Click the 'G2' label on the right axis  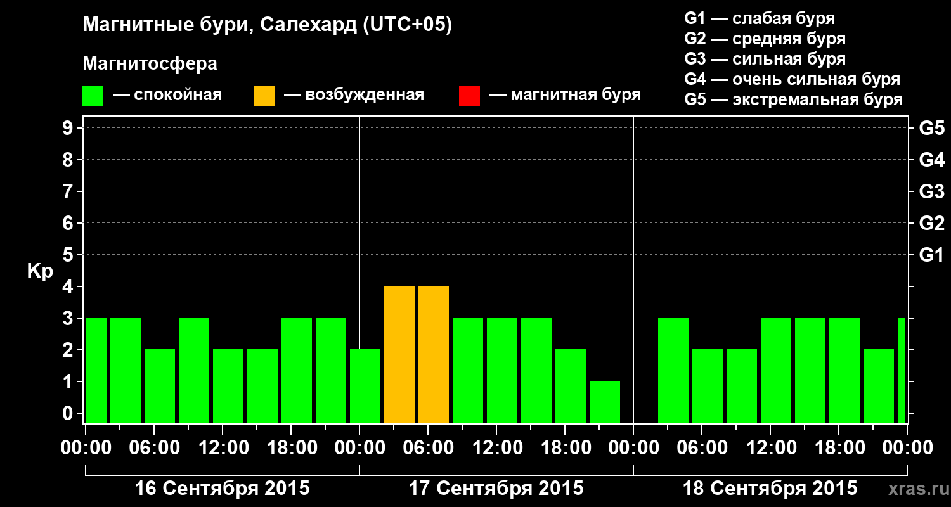coord(931,223)
